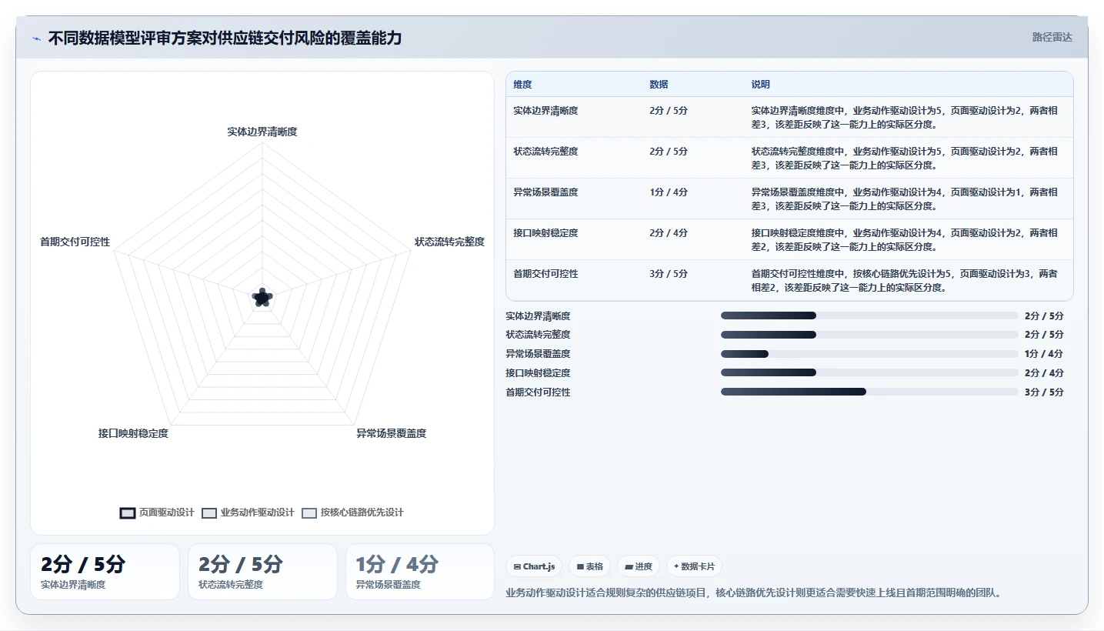Select the 接口映射稳定度 table row name
The height and width of the screenshot is (631, 1104).
545,233
